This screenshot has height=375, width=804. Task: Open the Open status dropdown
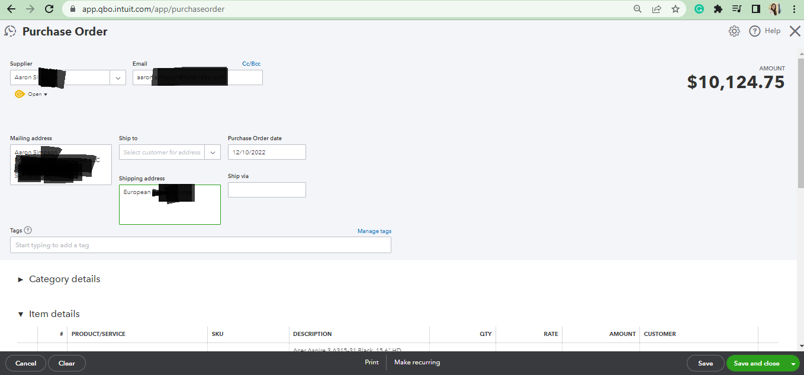point(37,94)
